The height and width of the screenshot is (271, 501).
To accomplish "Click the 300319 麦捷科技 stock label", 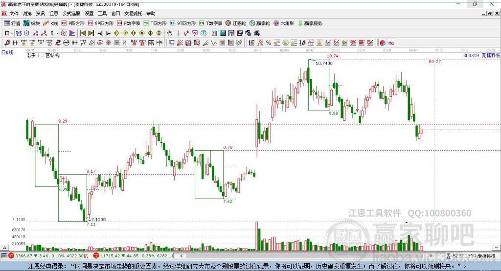I will pos(481,55).
